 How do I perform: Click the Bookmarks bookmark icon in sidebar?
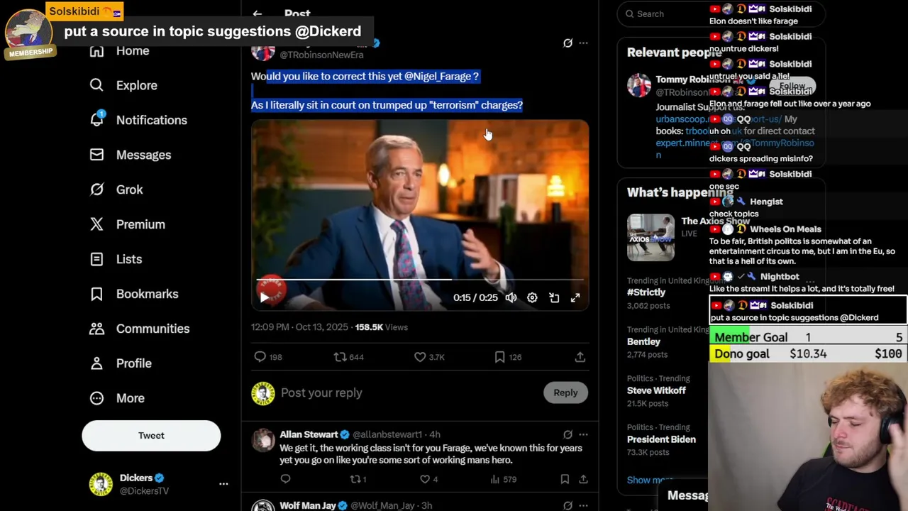(96, 294)
